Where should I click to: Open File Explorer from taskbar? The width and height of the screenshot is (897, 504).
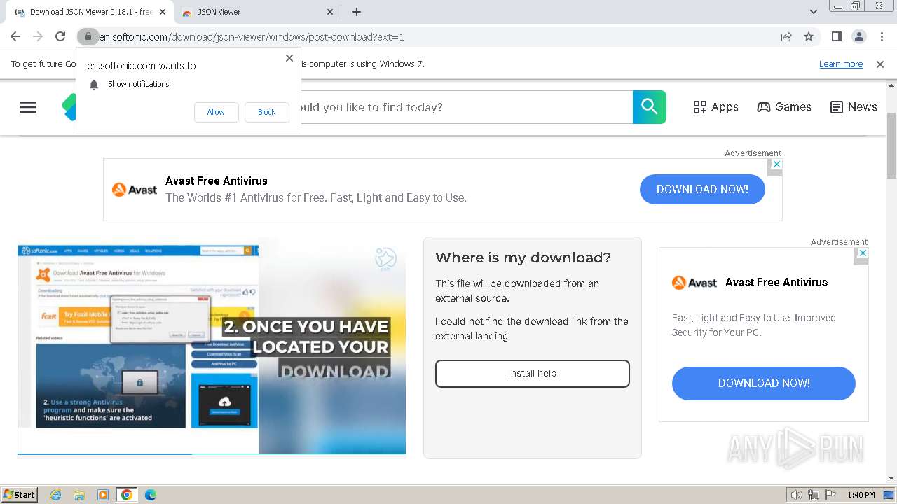point(79,495)
